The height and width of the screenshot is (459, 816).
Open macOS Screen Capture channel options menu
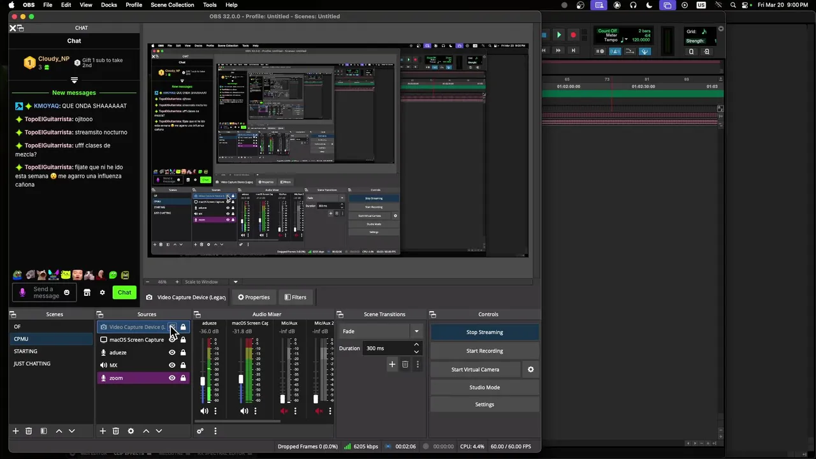(256, 411)
